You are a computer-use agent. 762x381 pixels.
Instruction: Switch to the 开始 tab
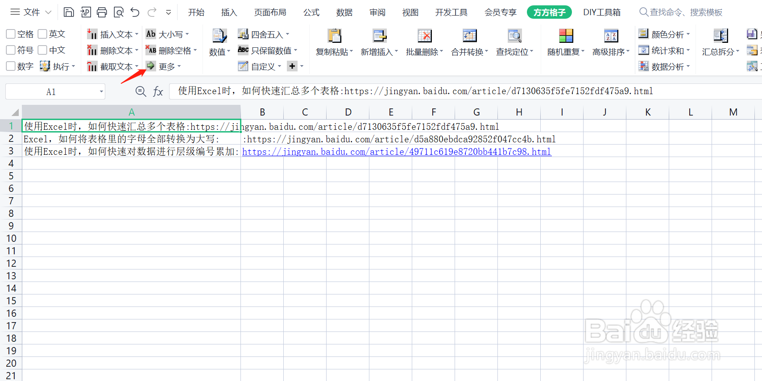point(196,12)
